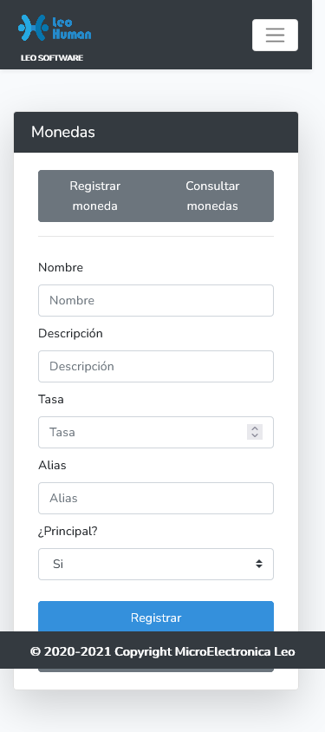Click the gray button behind the footer

(156, 670)
